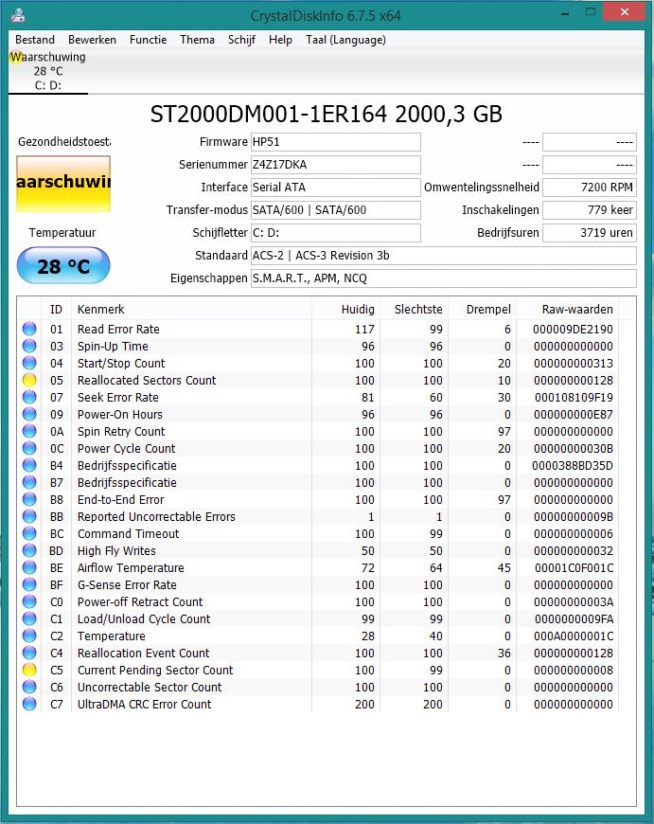Click blue status icon for End-to-End Error
Image resolution: width=654 pixels, height=824 pixels.
pos(29,499)
